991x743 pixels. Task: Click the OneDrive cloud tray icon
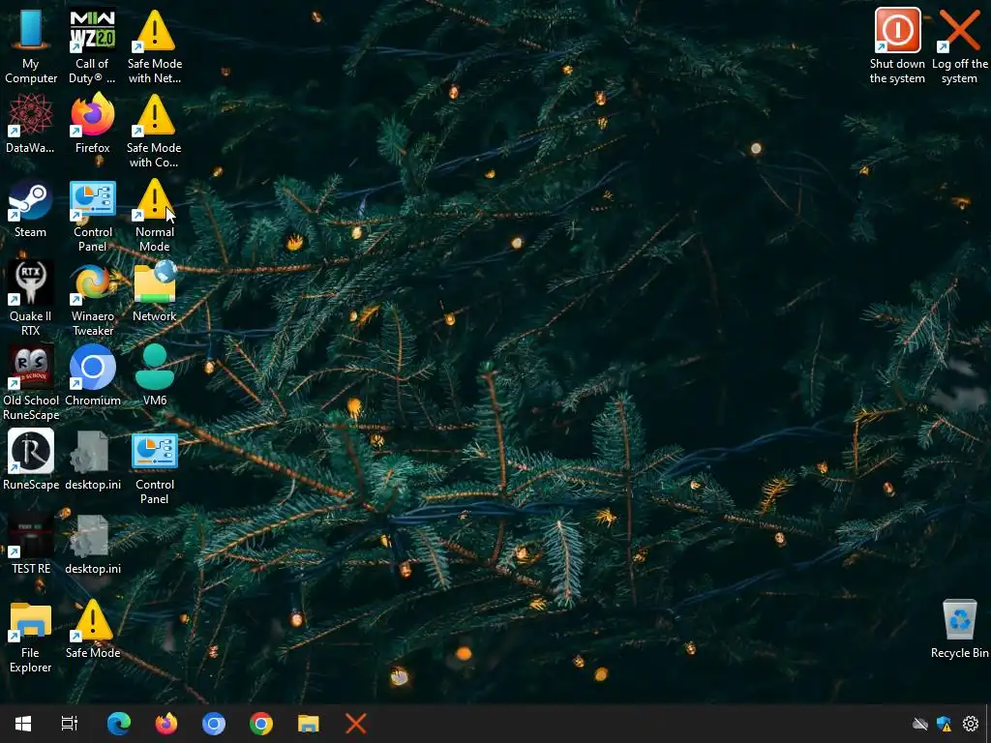(920, 724)
